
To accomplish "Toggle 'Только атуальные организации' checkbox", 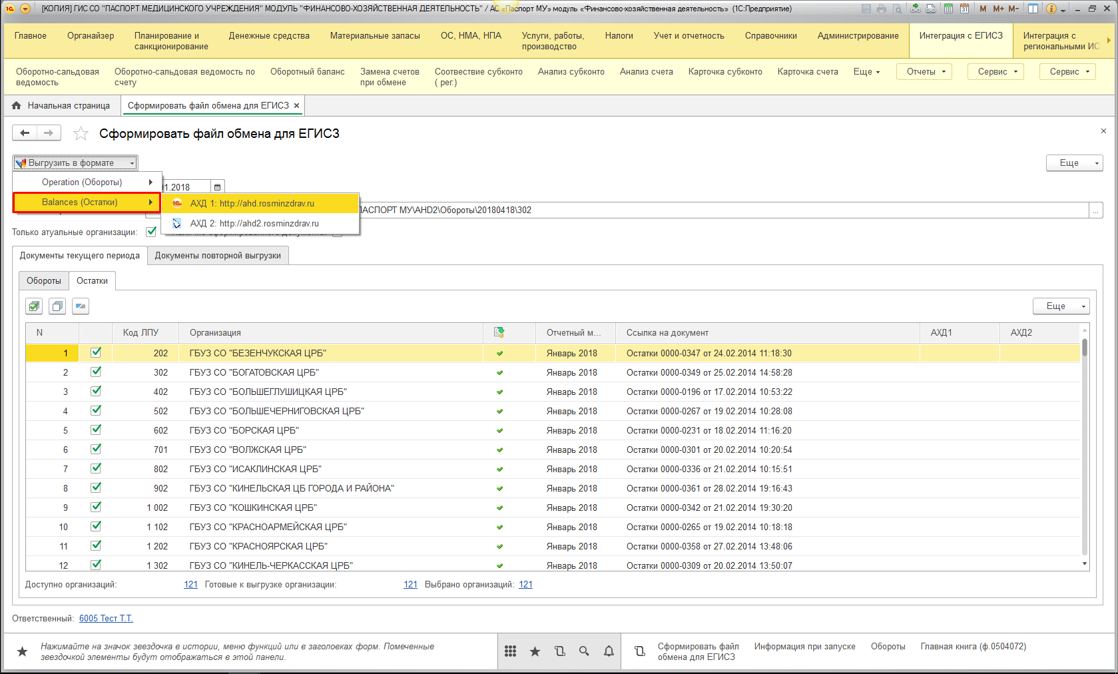I will pyautogui.click(x=151, y=232).
